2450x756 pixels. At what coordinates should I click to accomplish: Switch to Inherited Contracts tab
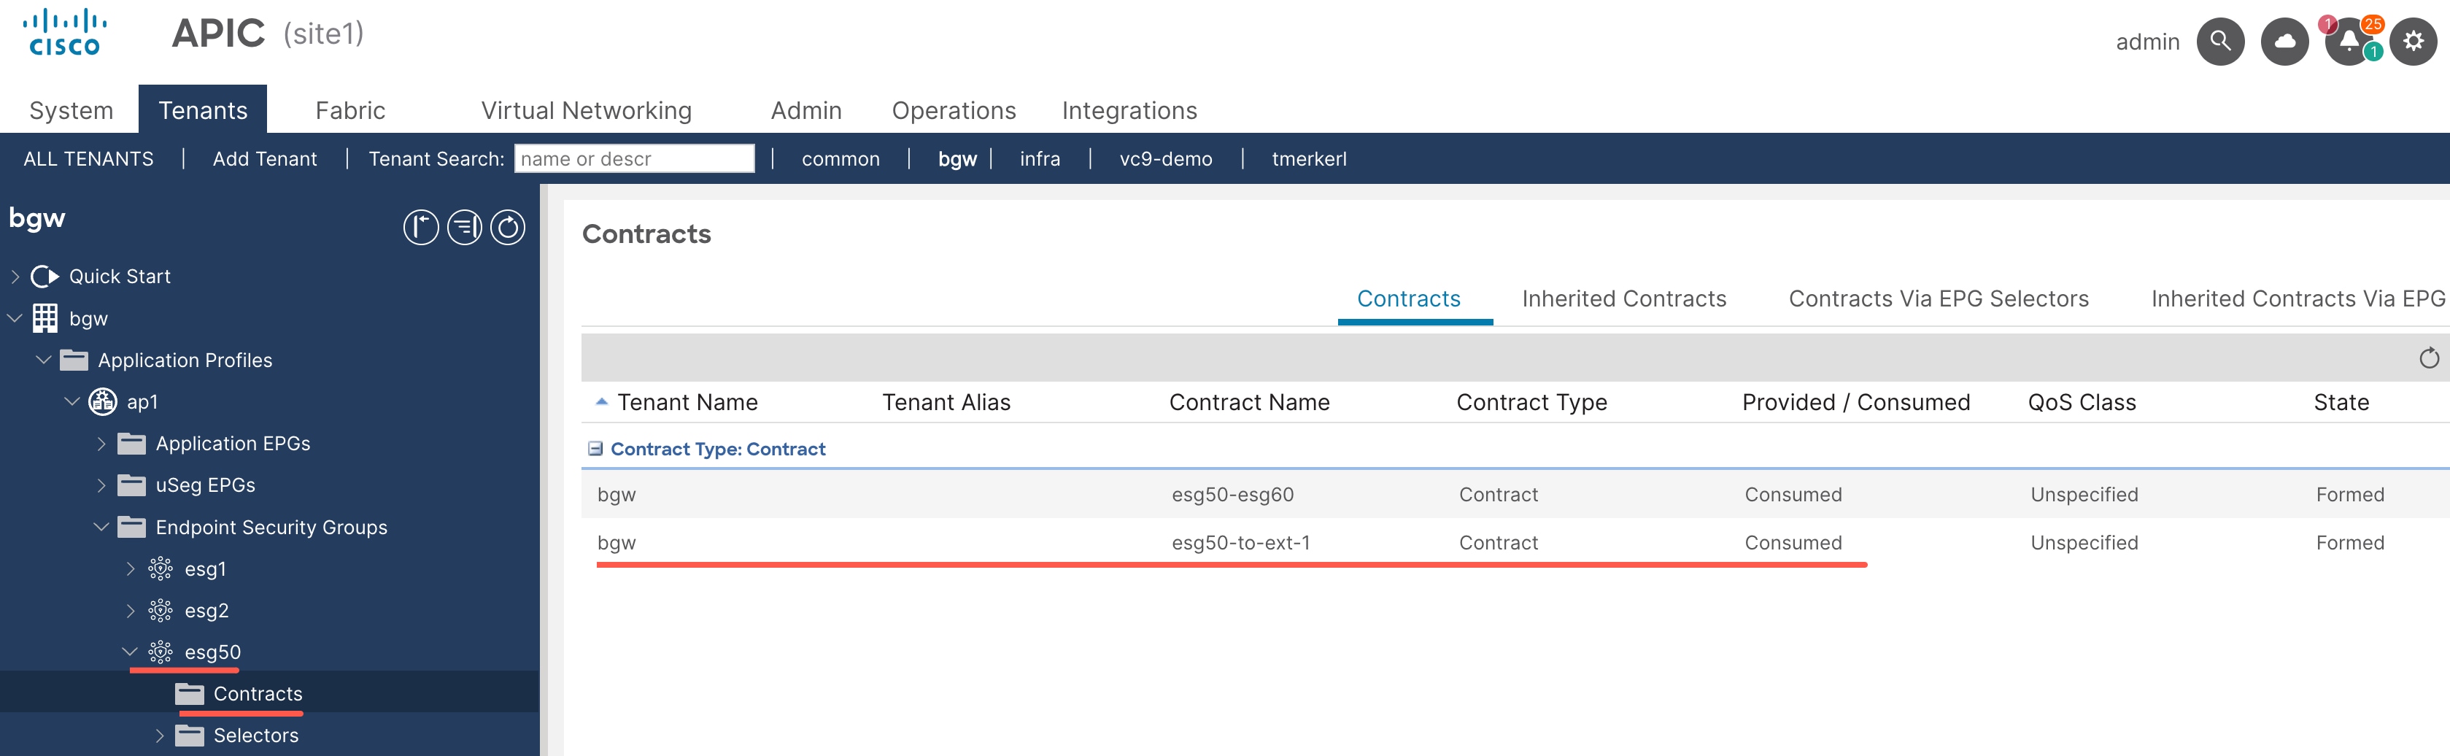pos(1623,298)
